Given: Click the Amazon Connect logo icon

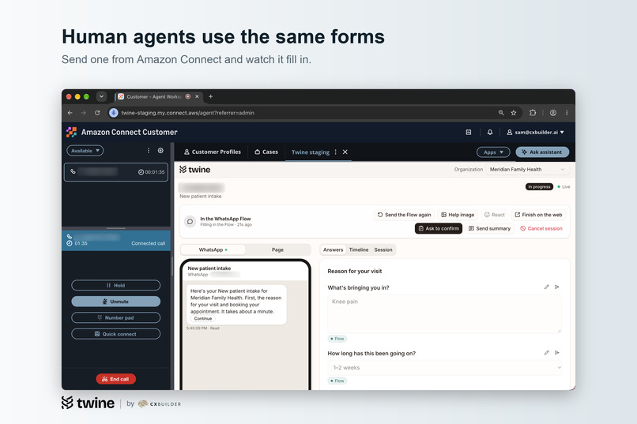Looking at the screenshot, I should [71, 132].
